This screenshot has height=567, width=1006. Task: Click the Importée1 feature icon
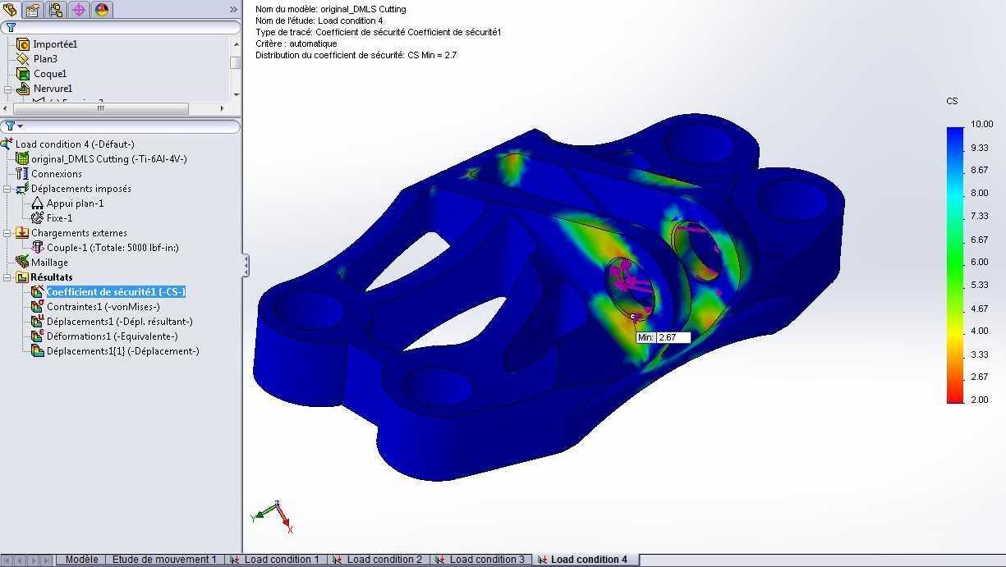point(23,44)
